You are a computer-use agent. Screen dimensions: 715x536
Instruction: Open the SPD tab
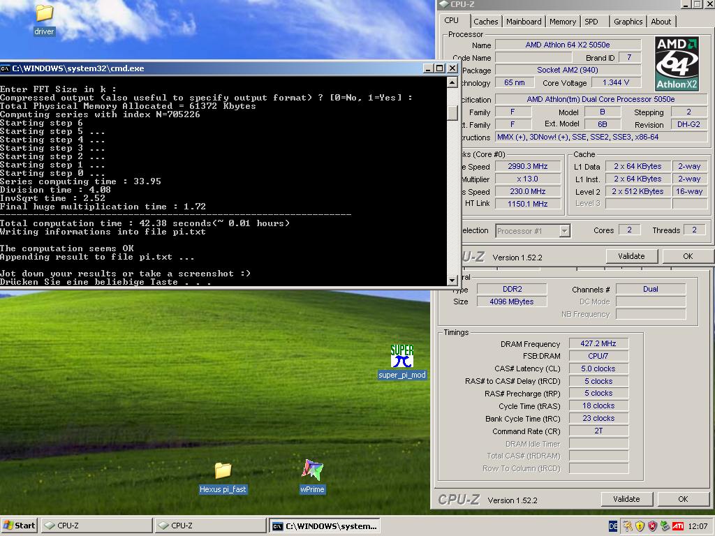coord(591,22)
